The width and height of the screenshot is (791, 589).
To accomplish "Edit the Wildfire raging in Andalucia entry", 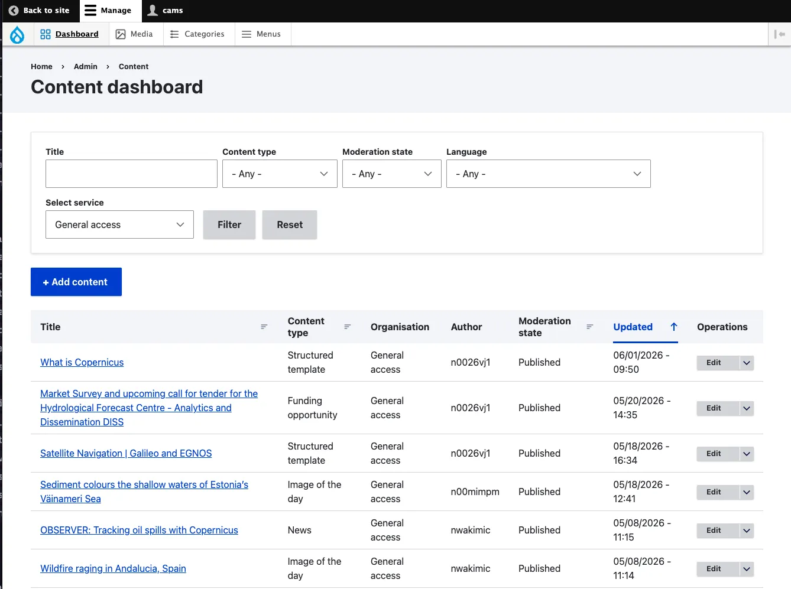I will [x=718, y=569].
